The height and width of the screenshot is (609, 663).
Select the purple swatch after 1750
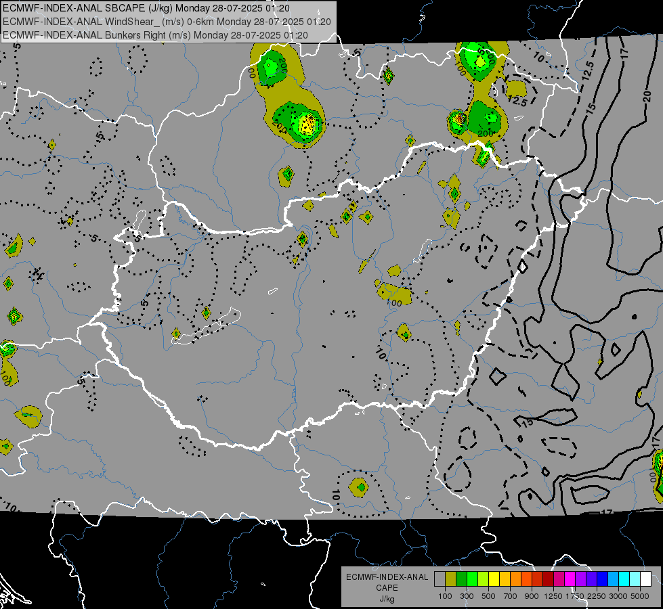coord(580,579)
